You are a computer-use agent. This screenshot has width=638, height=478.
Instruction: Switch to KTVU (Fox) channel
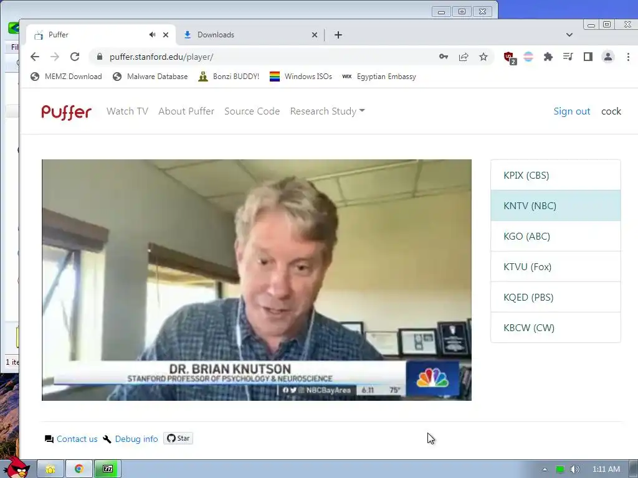point(555,266)
